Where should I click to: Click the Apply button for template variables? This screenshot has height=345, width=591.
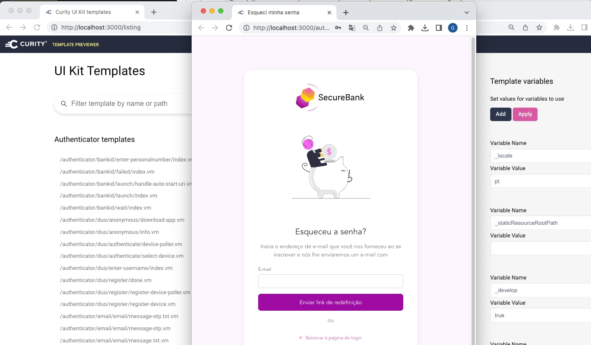[525, 114]
